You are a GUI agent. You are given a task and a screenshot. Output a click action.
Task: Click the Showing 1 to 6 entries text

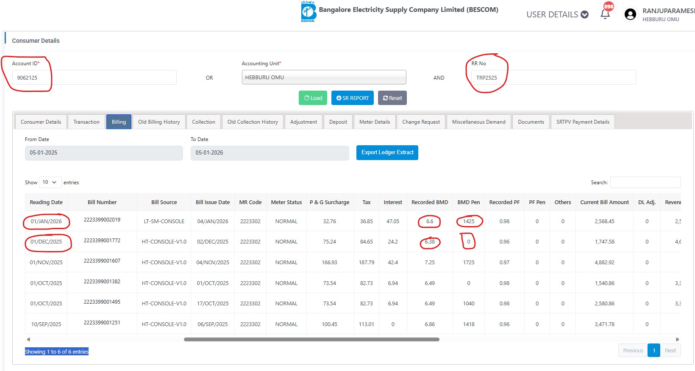(57, 352)
